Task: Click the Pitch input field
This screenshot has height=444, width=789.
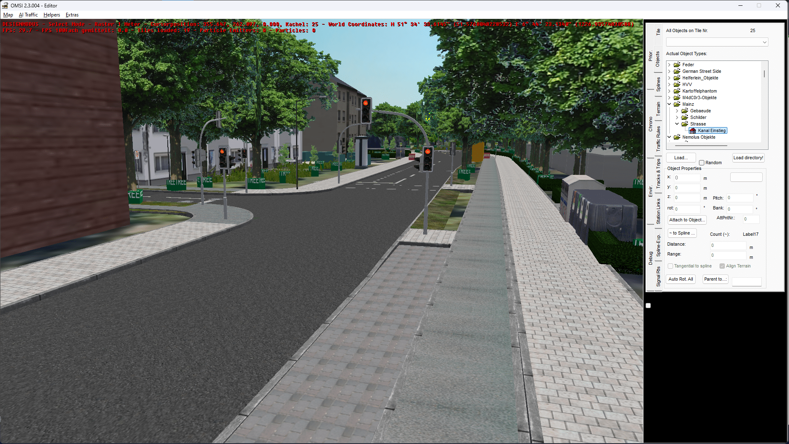Action: pos(739,198)
